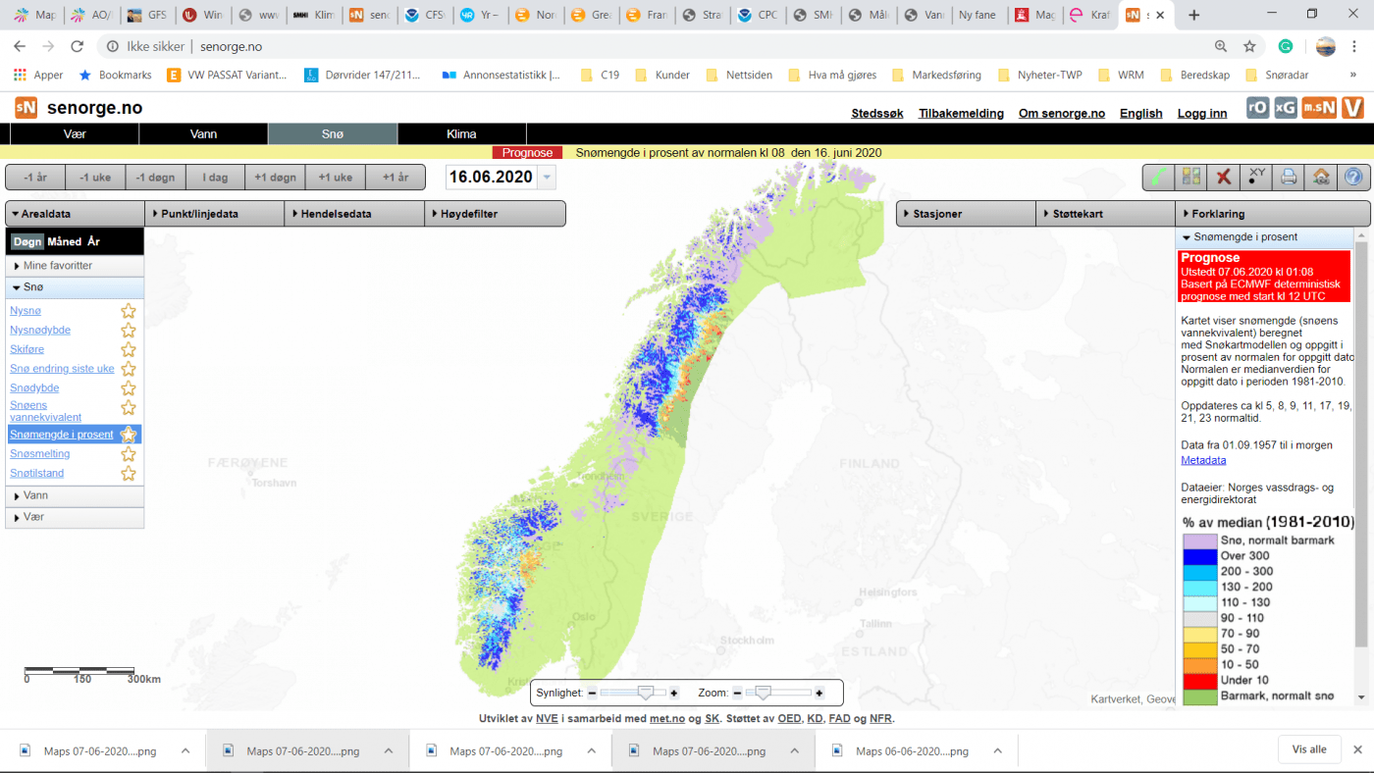Favorite Snødybde with its star
This screenshot has width=1374, height=773.
pos(128,388)
